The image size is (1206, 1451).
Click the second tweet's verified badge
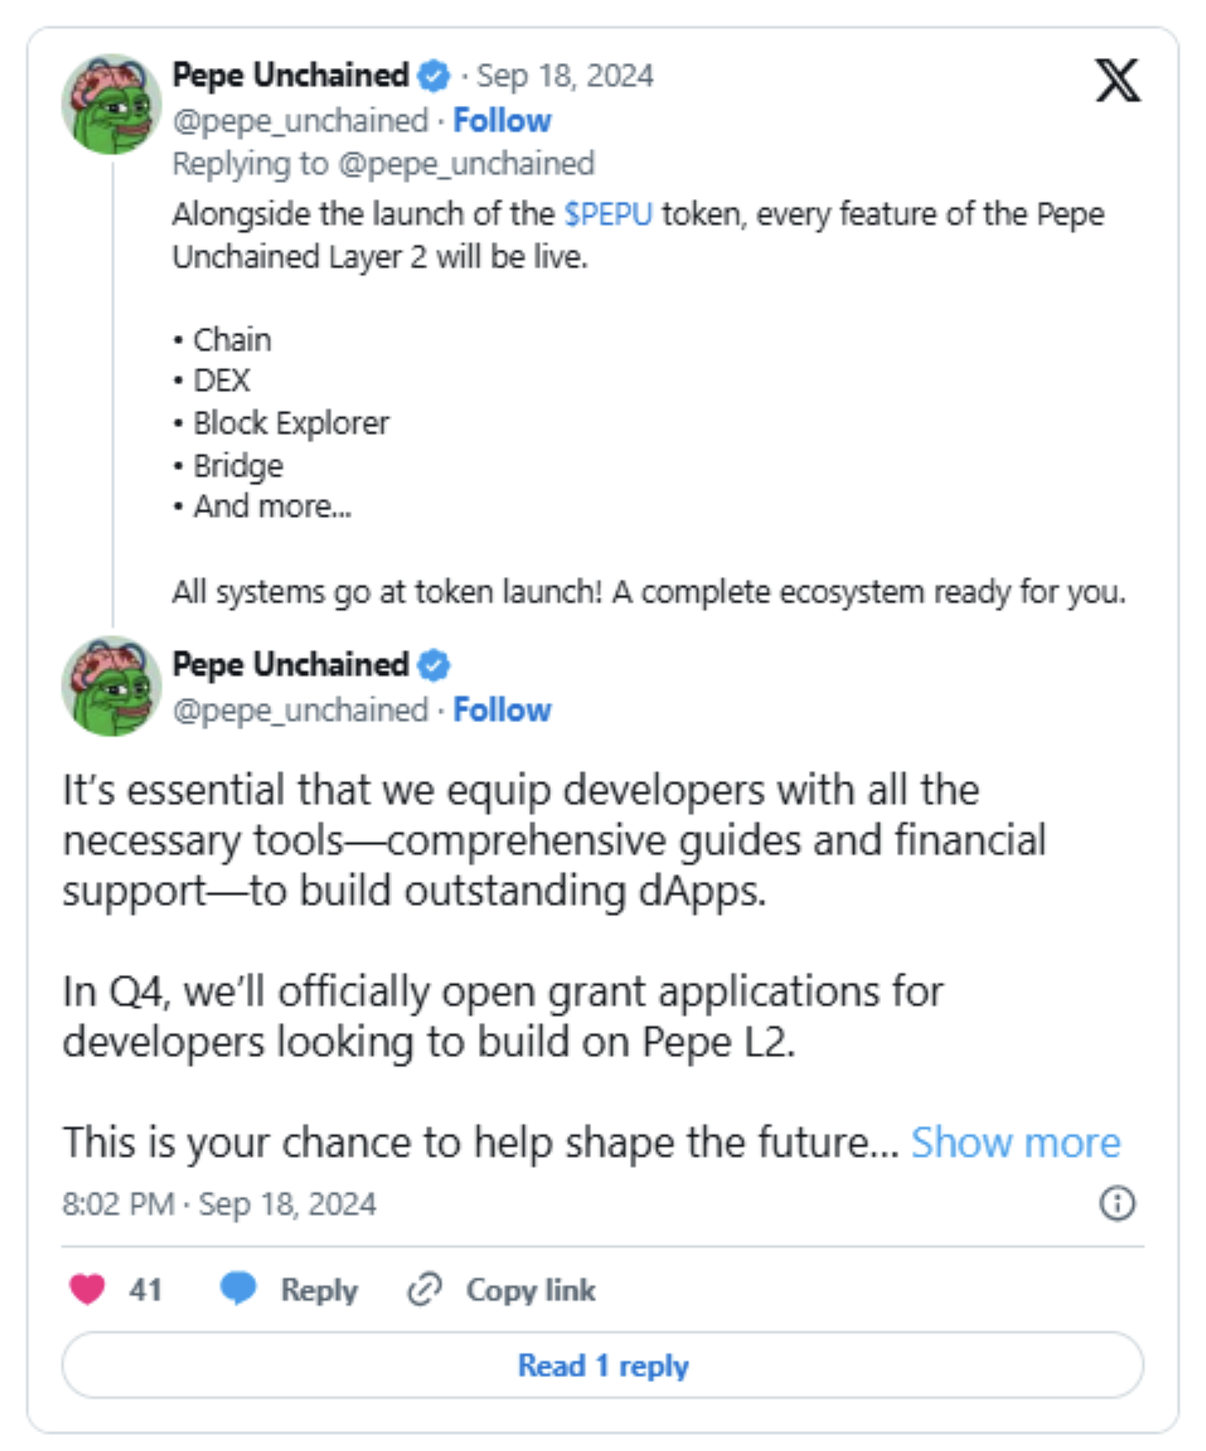coord(434,666)
